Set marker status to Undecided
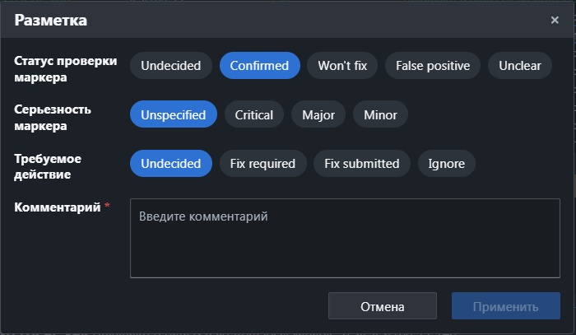The width and height of the screenshot is (576, 335). coord(170,66)
